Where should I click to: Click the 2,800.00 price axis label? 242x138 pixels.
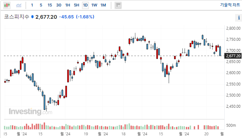coord(233,28)
